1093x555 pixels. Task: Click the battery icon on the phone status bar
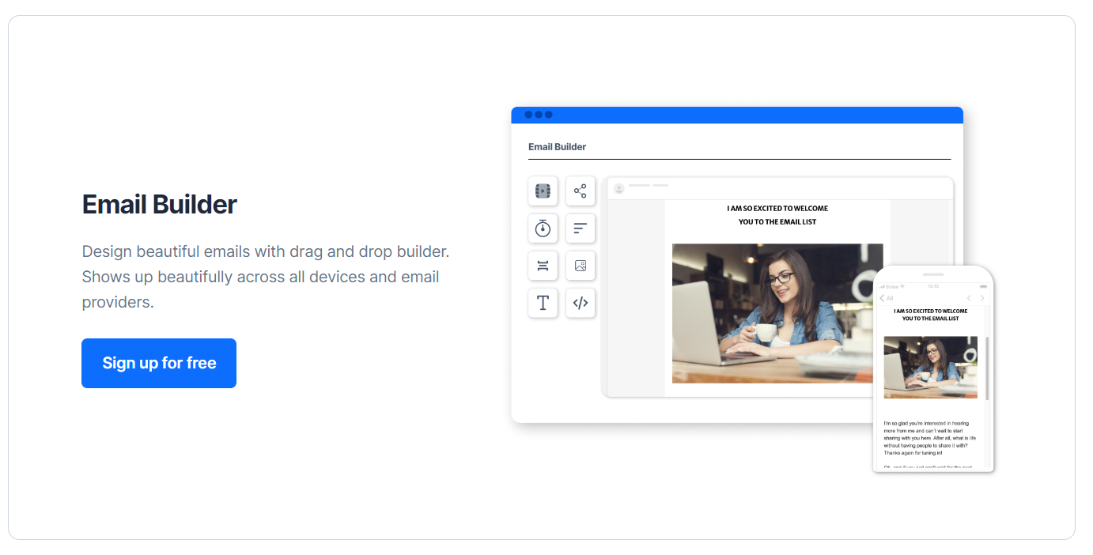pyautogui.click(x=984, y=286)
